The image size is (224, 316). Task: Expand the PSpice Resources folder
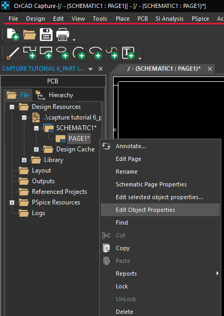[x=12, y=202]
